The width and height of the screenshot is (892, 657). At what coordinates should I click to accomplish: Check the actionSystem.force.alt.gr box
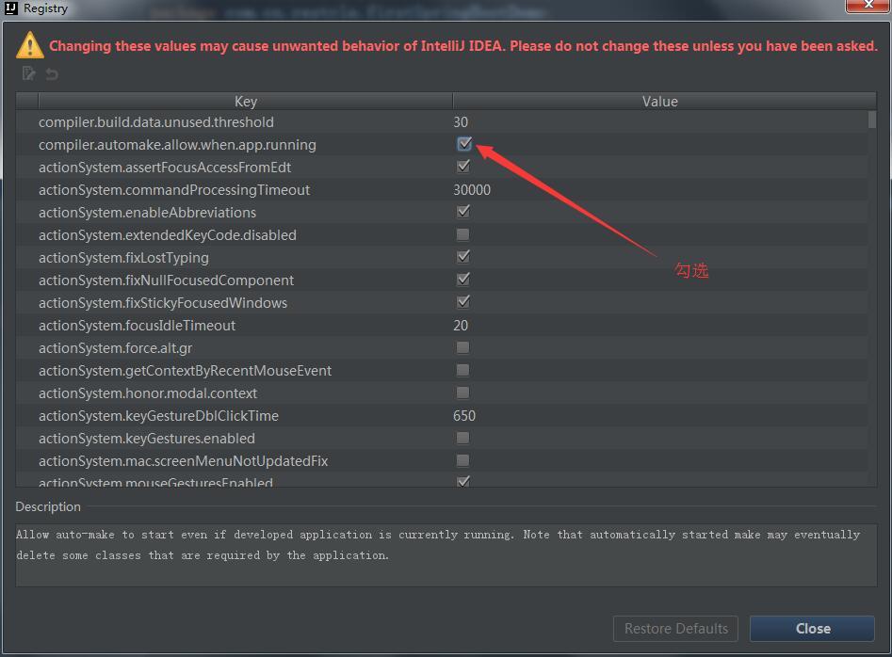click(463, 347)
